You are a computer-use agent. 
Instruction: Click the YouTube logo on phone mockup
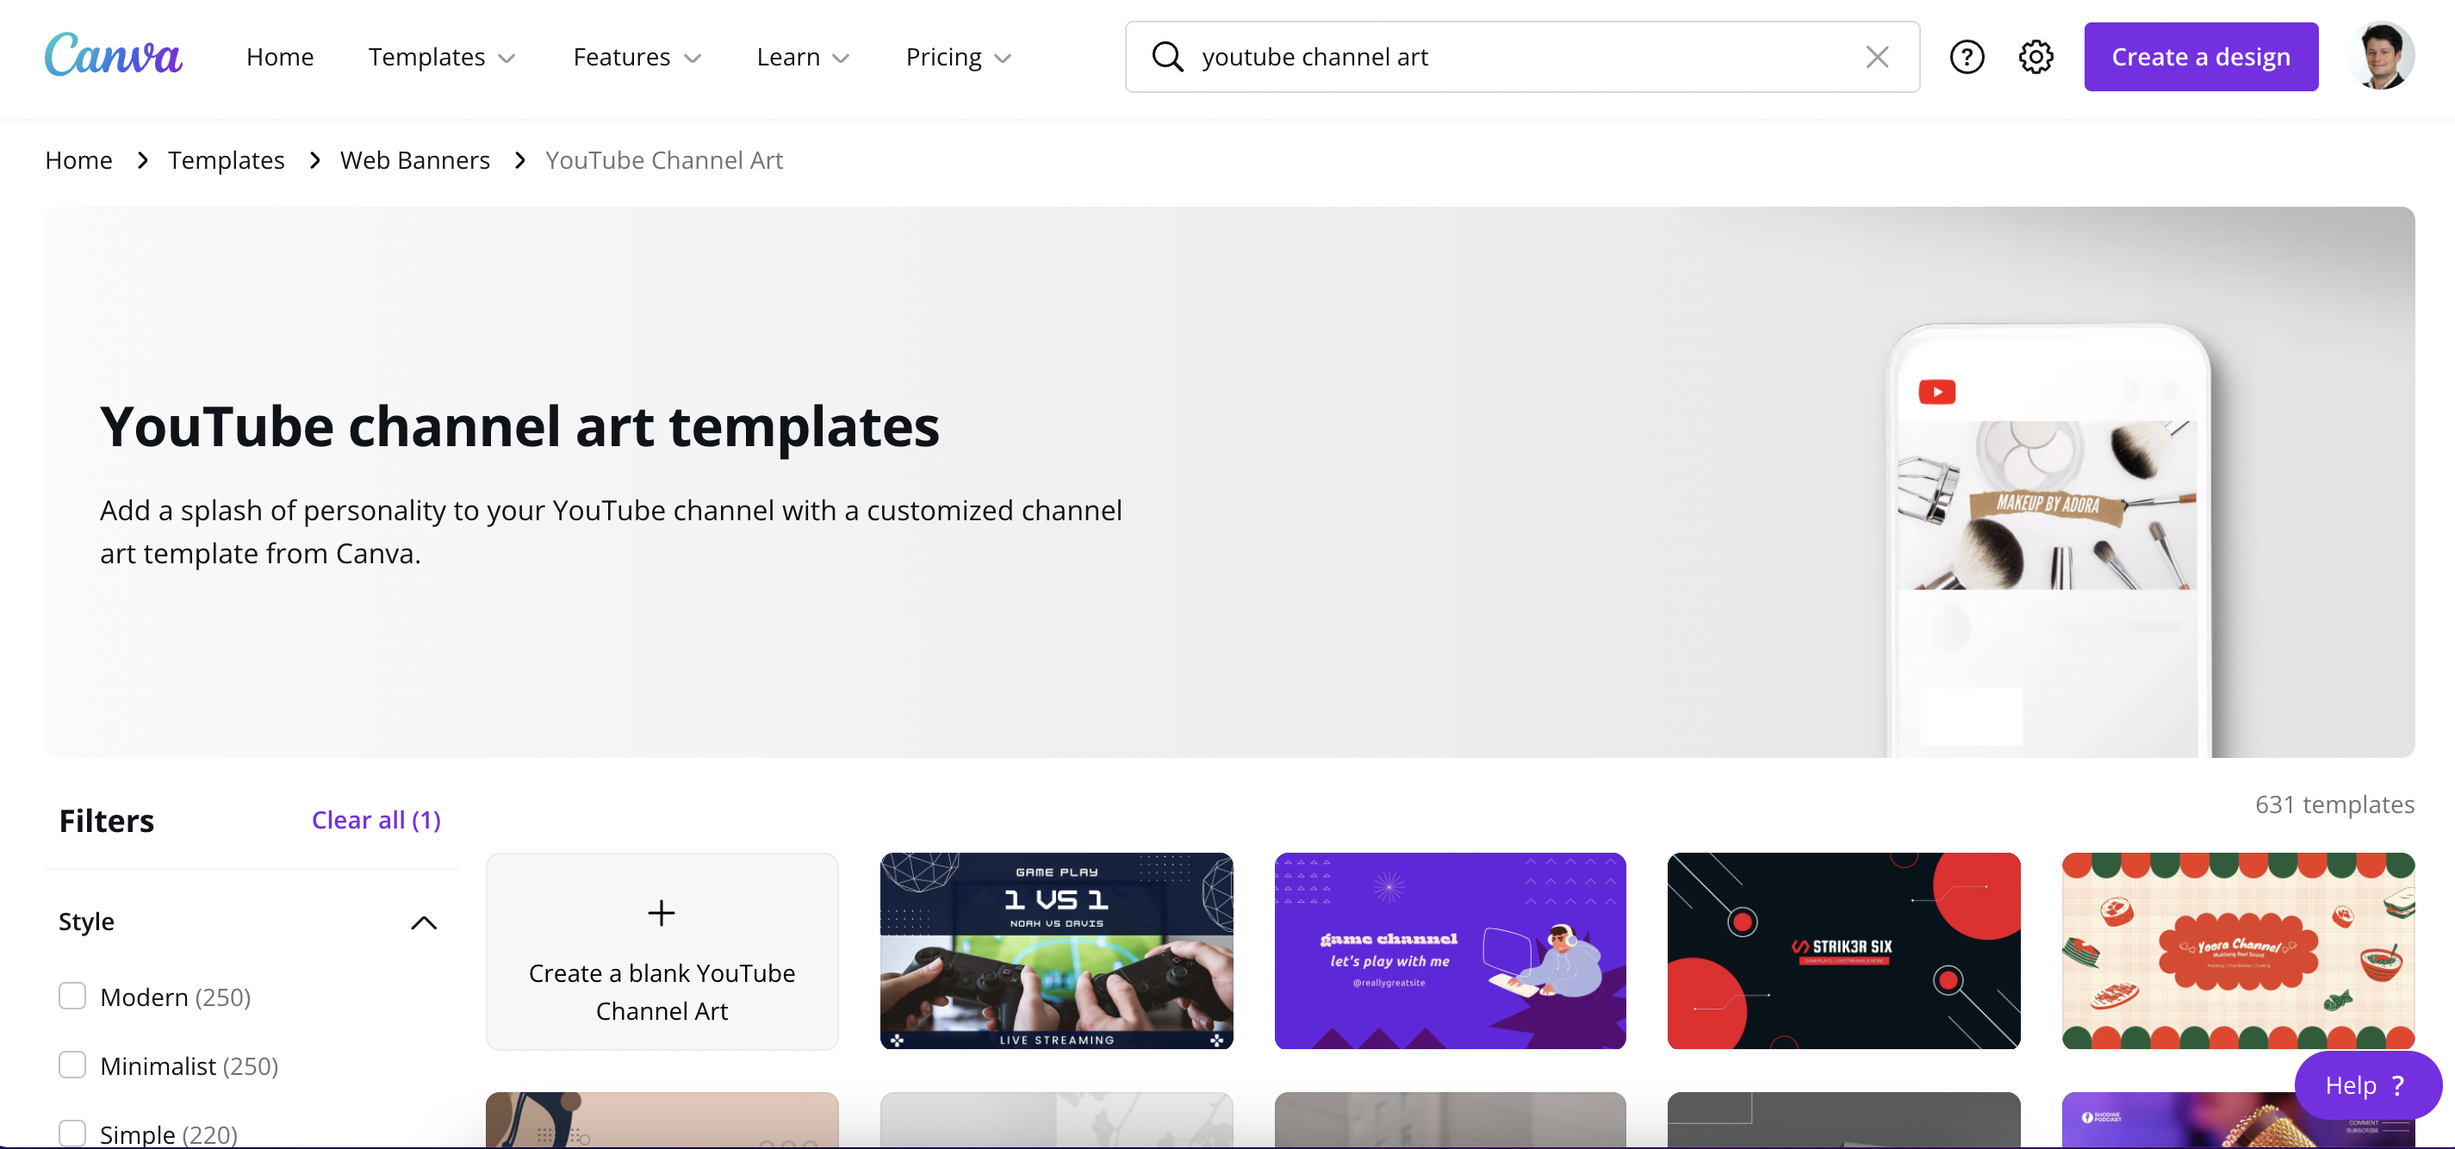click(1936, 392)
